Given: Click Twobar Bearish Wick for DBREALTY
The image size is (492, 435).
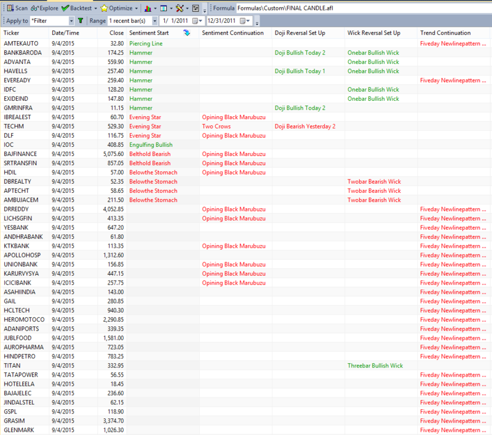Looking at the screenshot, I should (374, 181).
